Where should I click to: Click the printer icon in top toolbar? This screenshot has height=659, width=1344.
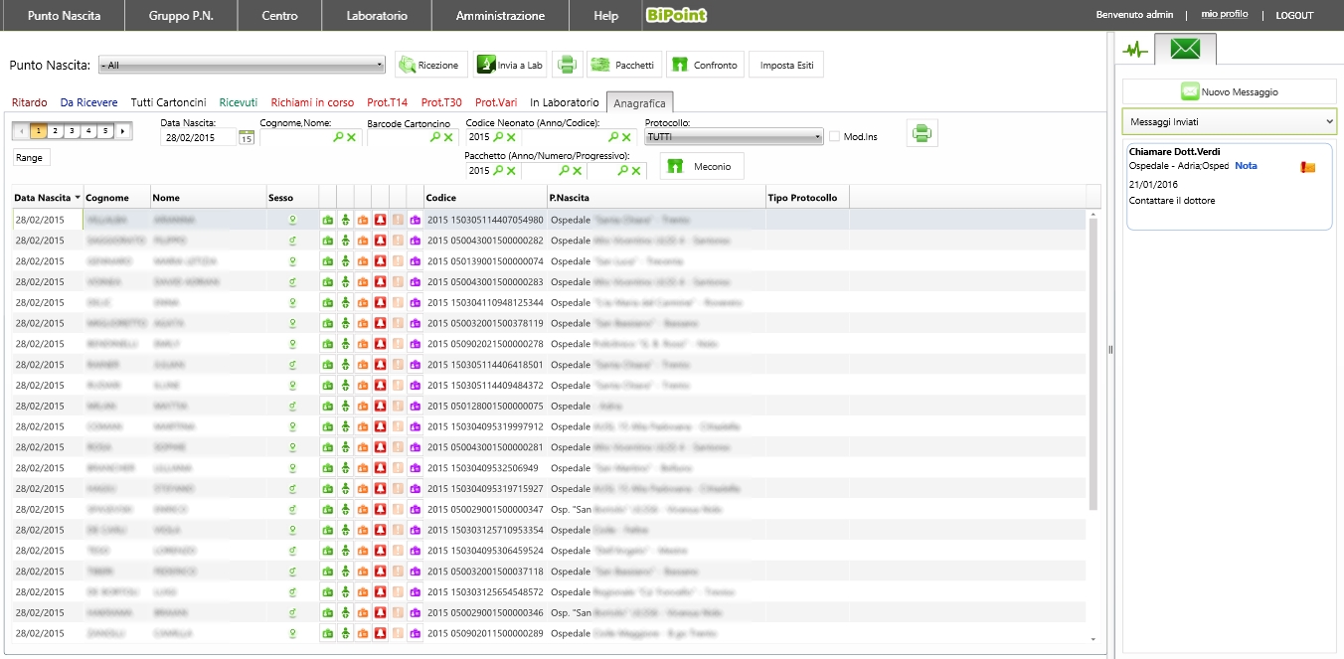(567, 65)
